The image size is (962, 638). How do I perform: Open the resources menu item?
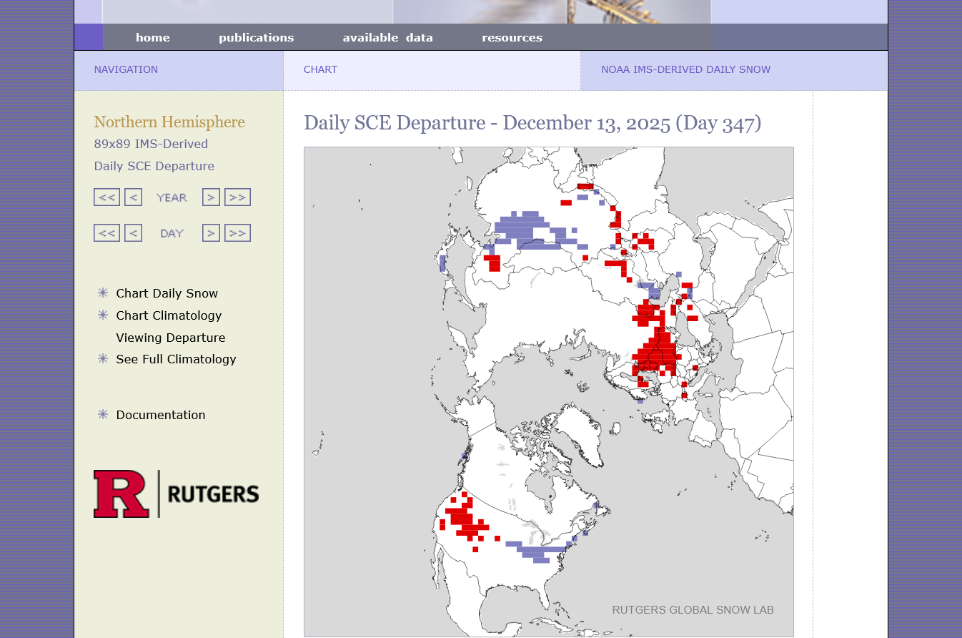pyautogui.click(x=512, y=38)
